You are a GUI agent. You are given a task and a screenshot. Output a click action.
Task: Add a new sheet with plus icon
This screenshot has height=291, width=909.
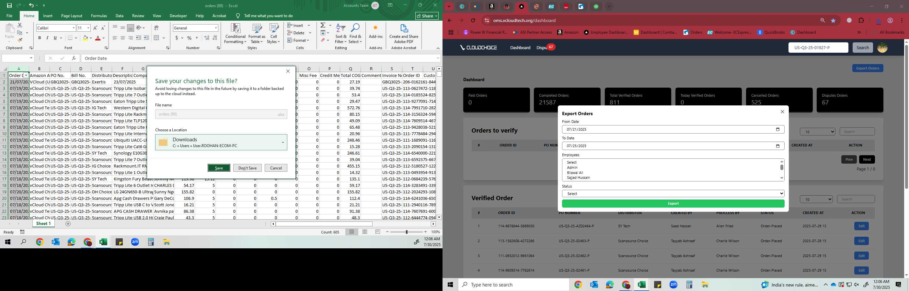click(68, 224)
